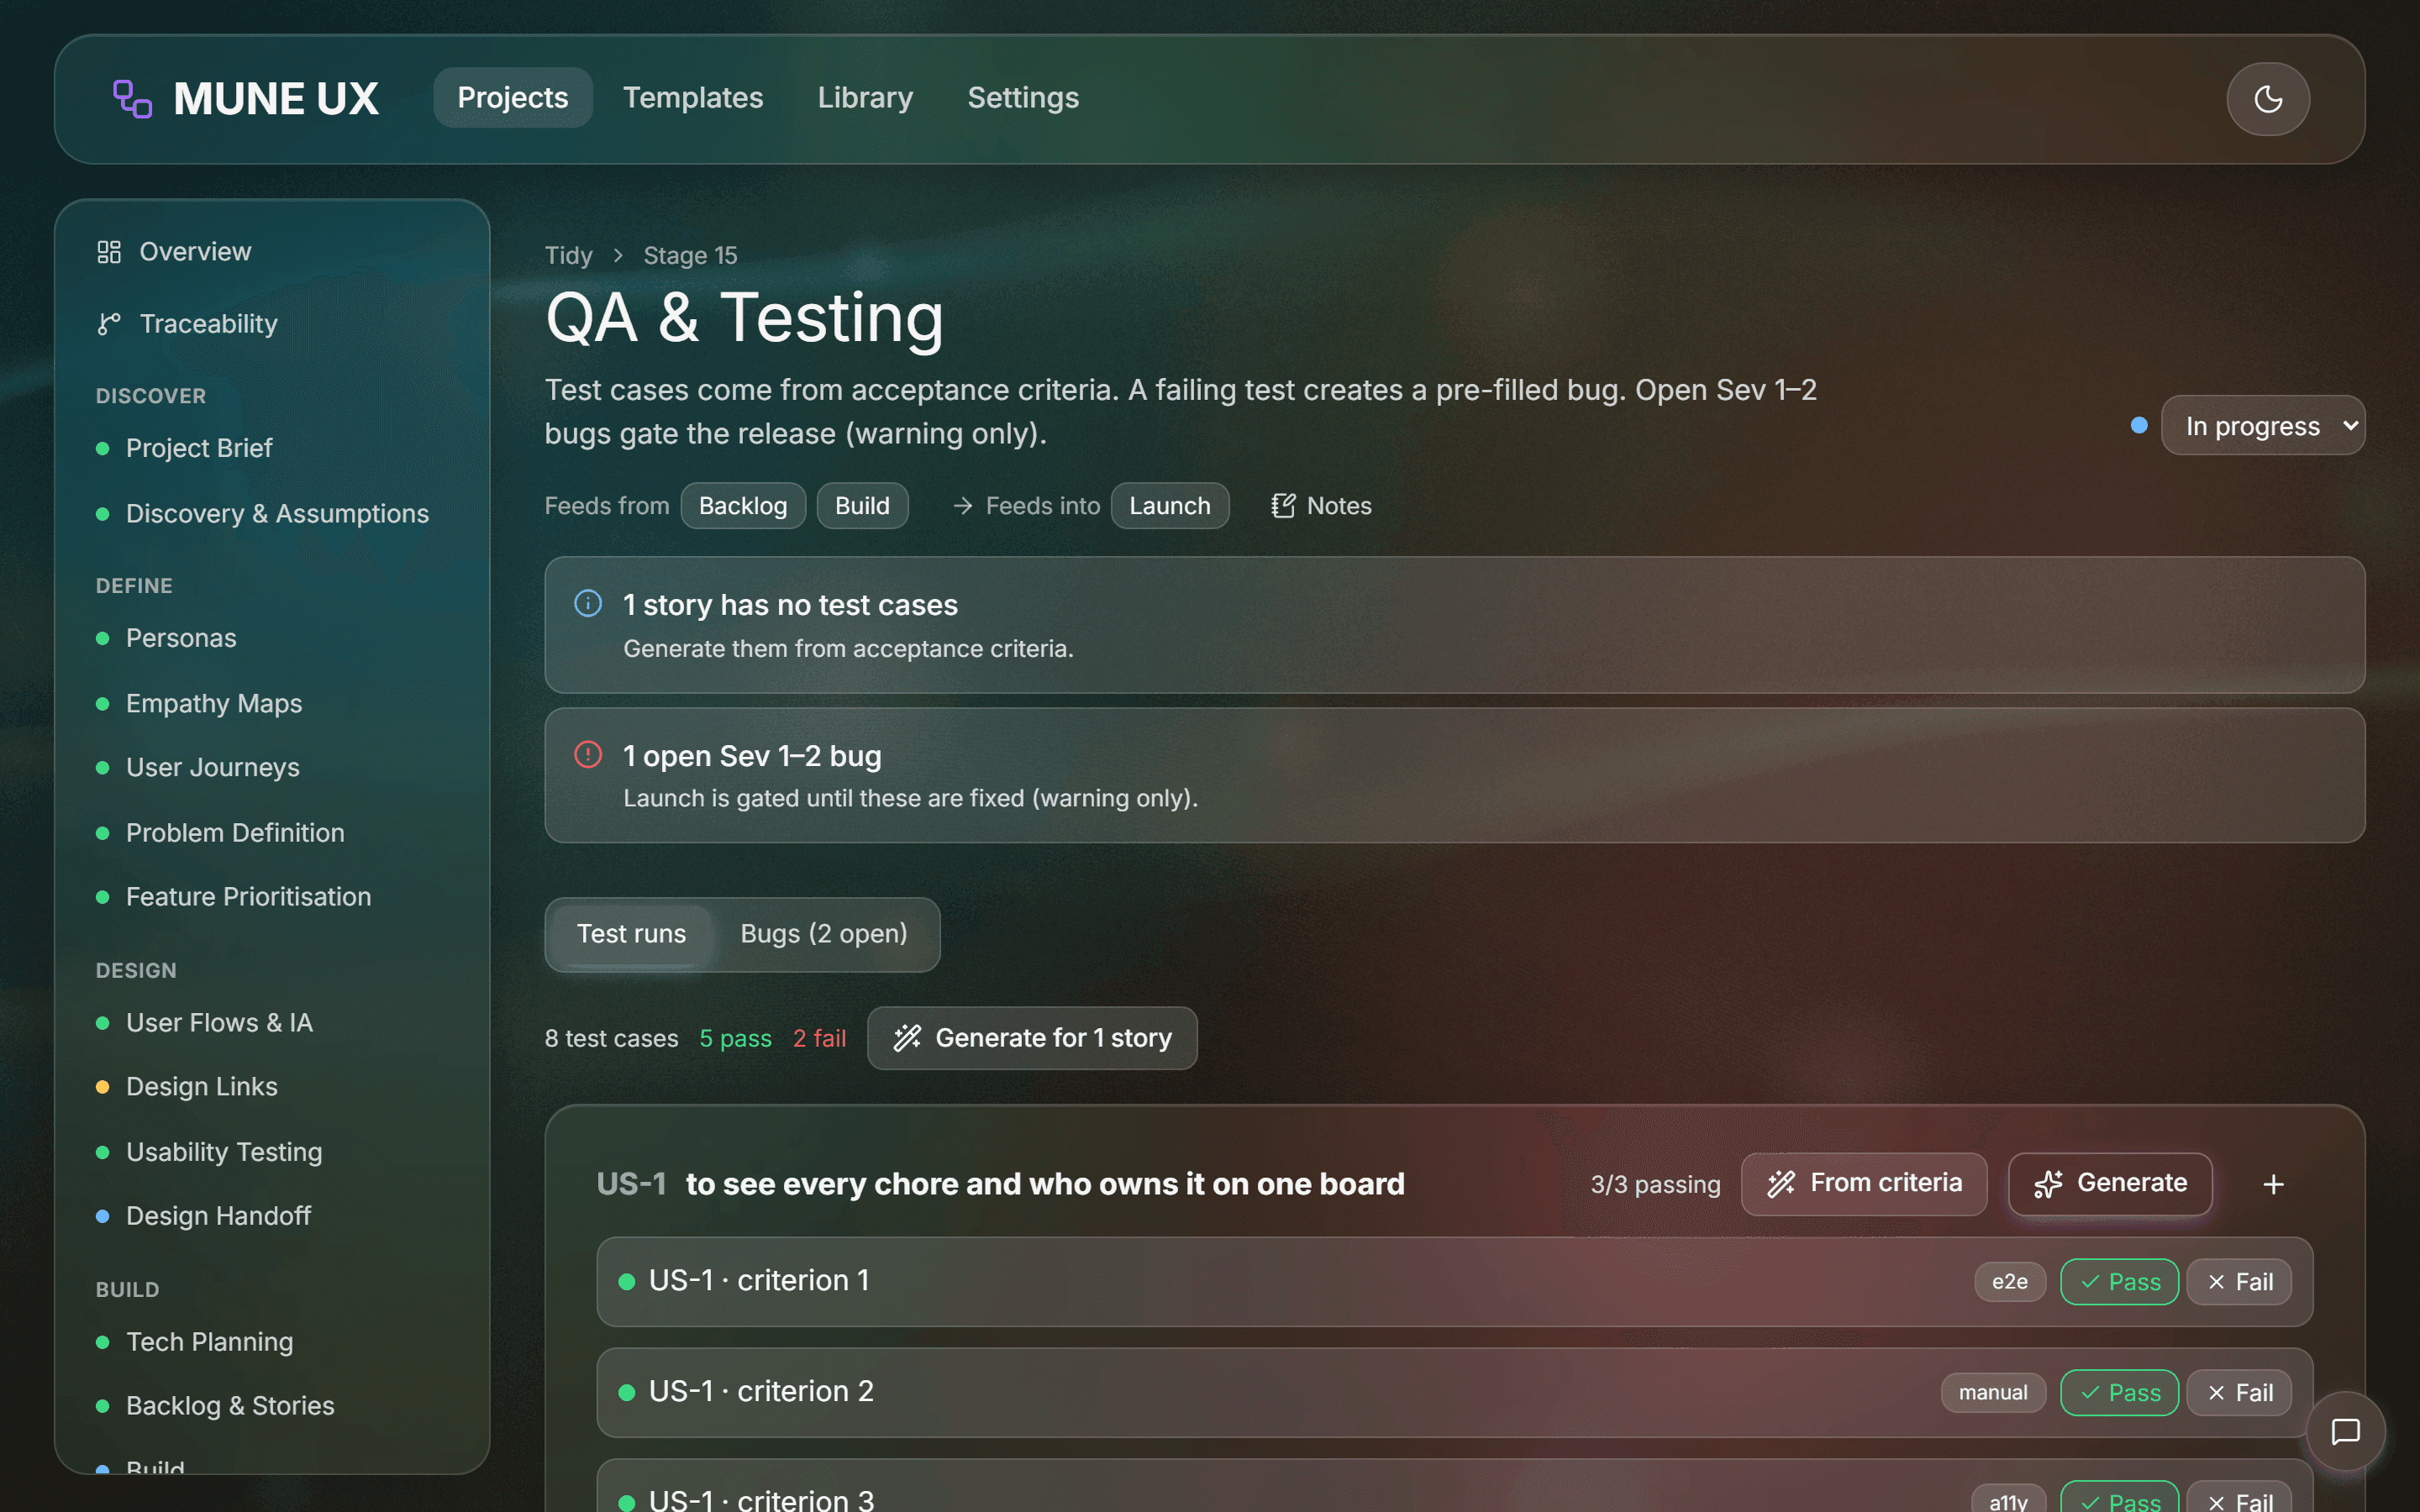Mark US-1 criterion 2 as Fail

(x=2239, y=1393)
